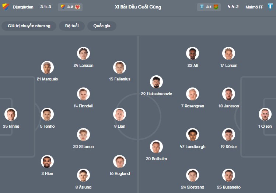Click the Djurgården club crest icon
Screen dimensions: 276x193
(x=6, y=7)
